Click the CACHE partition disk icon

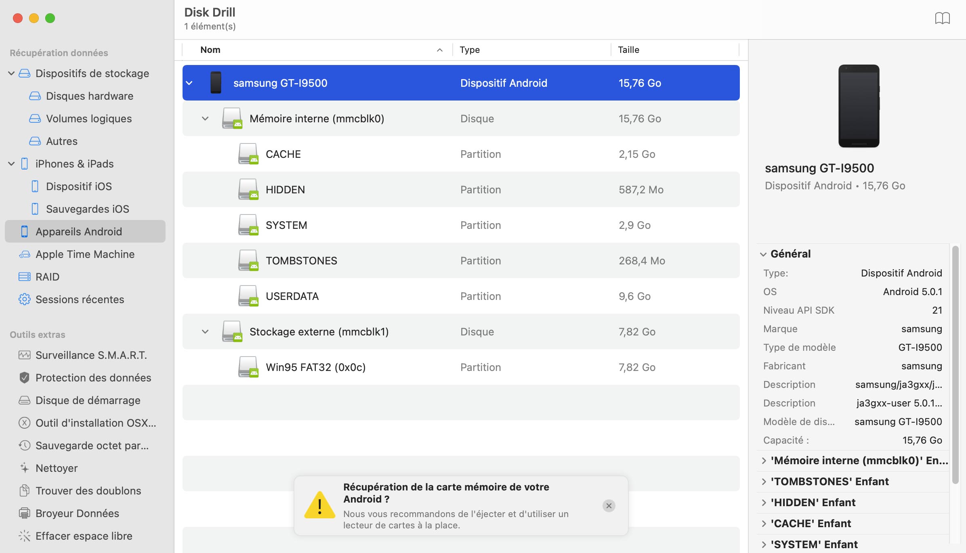click(248, 154)
